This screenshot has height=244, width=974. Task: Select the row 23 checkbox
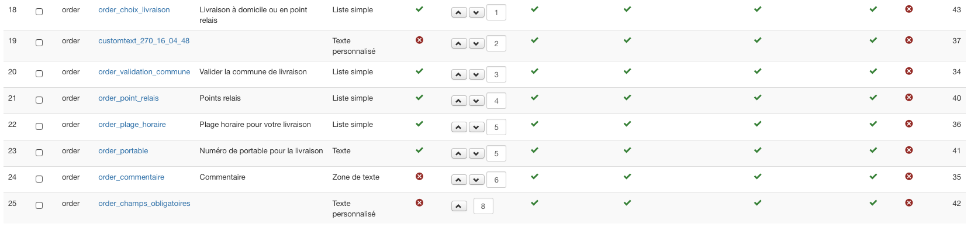tap(39, 153)
